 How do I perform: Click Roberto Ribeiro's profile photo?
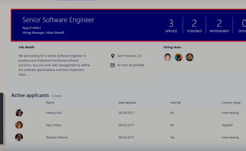[19, 137]
